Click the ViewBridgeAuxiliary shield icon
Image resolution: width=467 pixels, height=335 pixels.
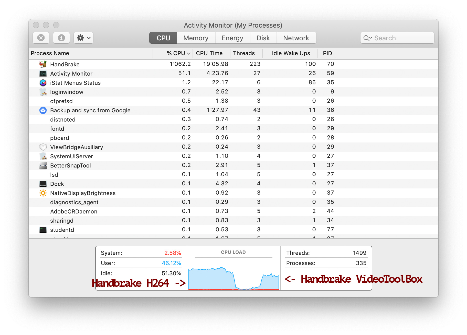[43, 147]
